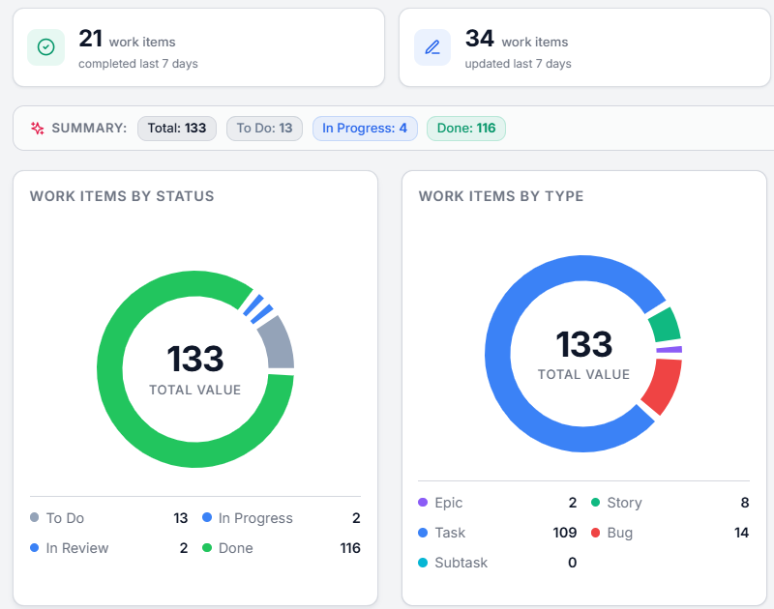
Task: Click the 'Work Items by Type' heading
Action: pos(501,196)
